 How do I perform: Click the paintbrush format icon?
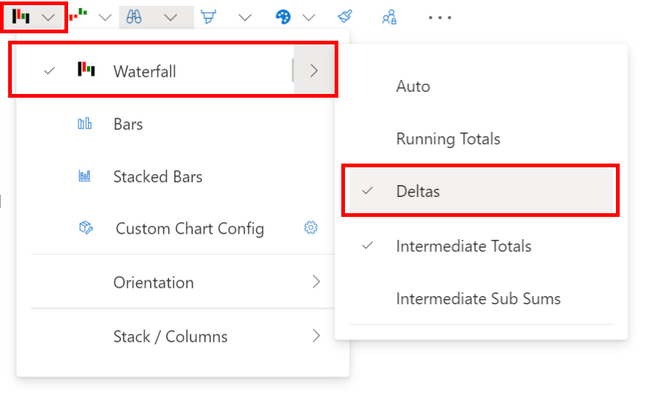[x=344, y=17]
